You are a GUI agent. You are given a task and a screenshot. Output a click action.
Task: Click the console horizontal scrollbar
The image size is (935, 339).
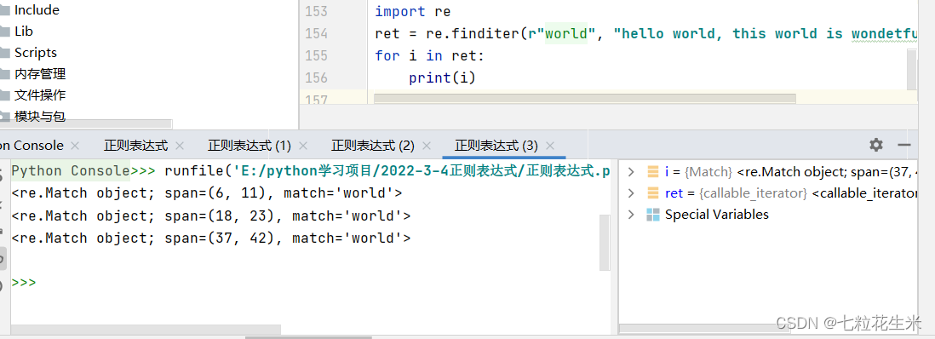(x=146, y=330)
